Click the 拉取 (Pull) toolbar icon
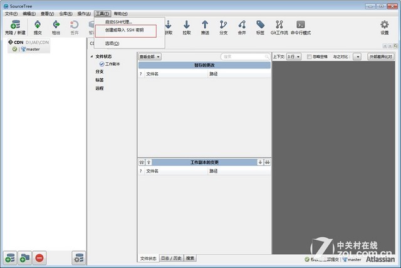The height and width of the screenshot is (268, 401). pyautogui.click(x=186, y=26)
